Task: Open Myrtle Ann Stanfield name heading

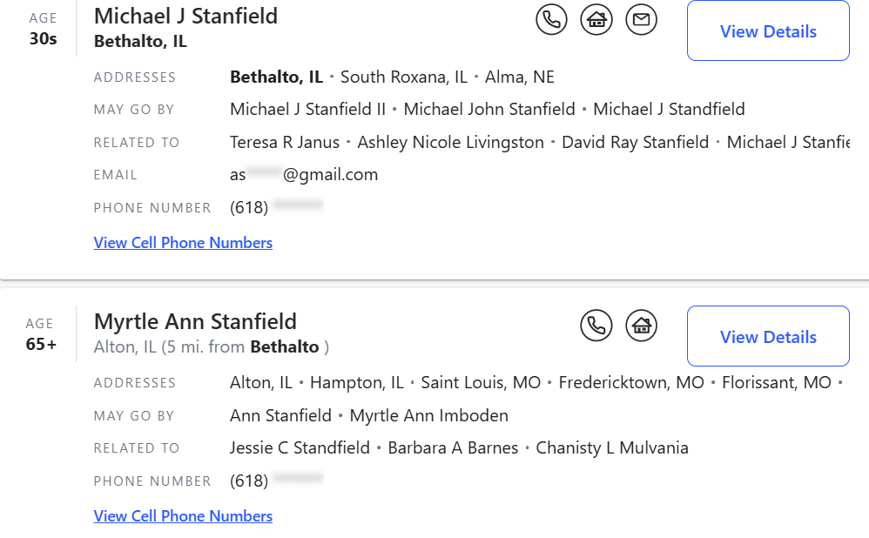Action: click(x=195, y=321)
